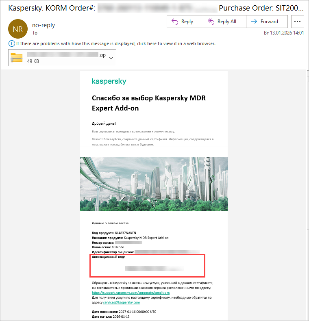Forward this email message
The image size is (309, 321).
(267, 22)
